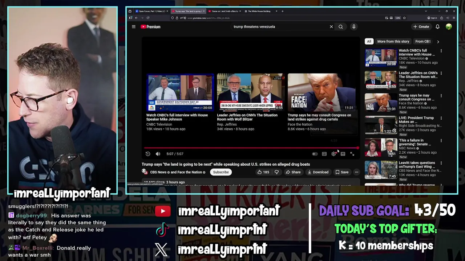
Task: Click the 120% zoom level indicator
Action: (398, 18)
